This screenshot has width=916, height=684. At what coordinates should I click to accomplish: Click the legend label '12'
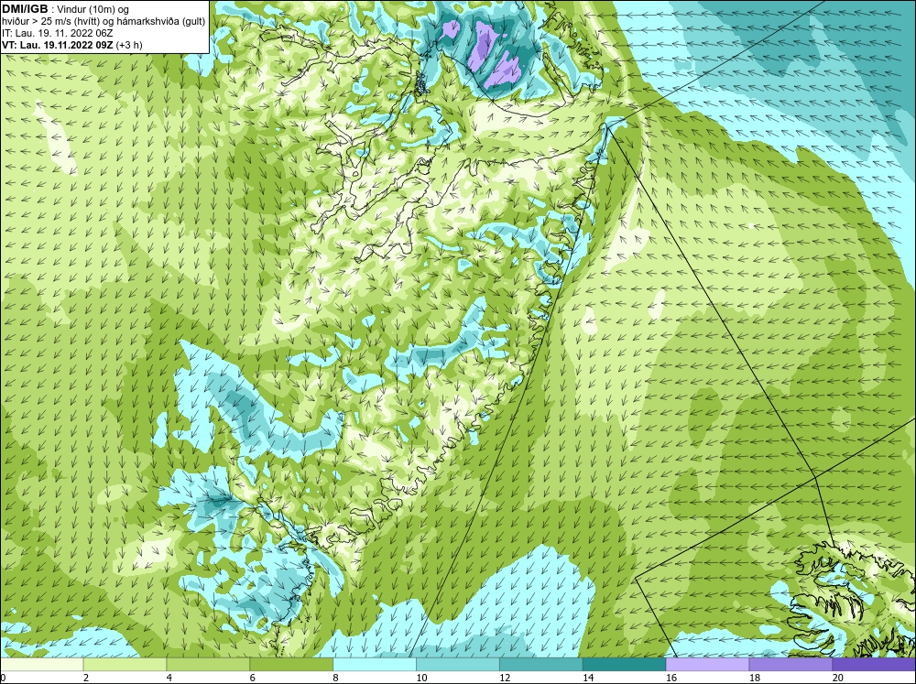pyautogui.click(x=505, y=678)
